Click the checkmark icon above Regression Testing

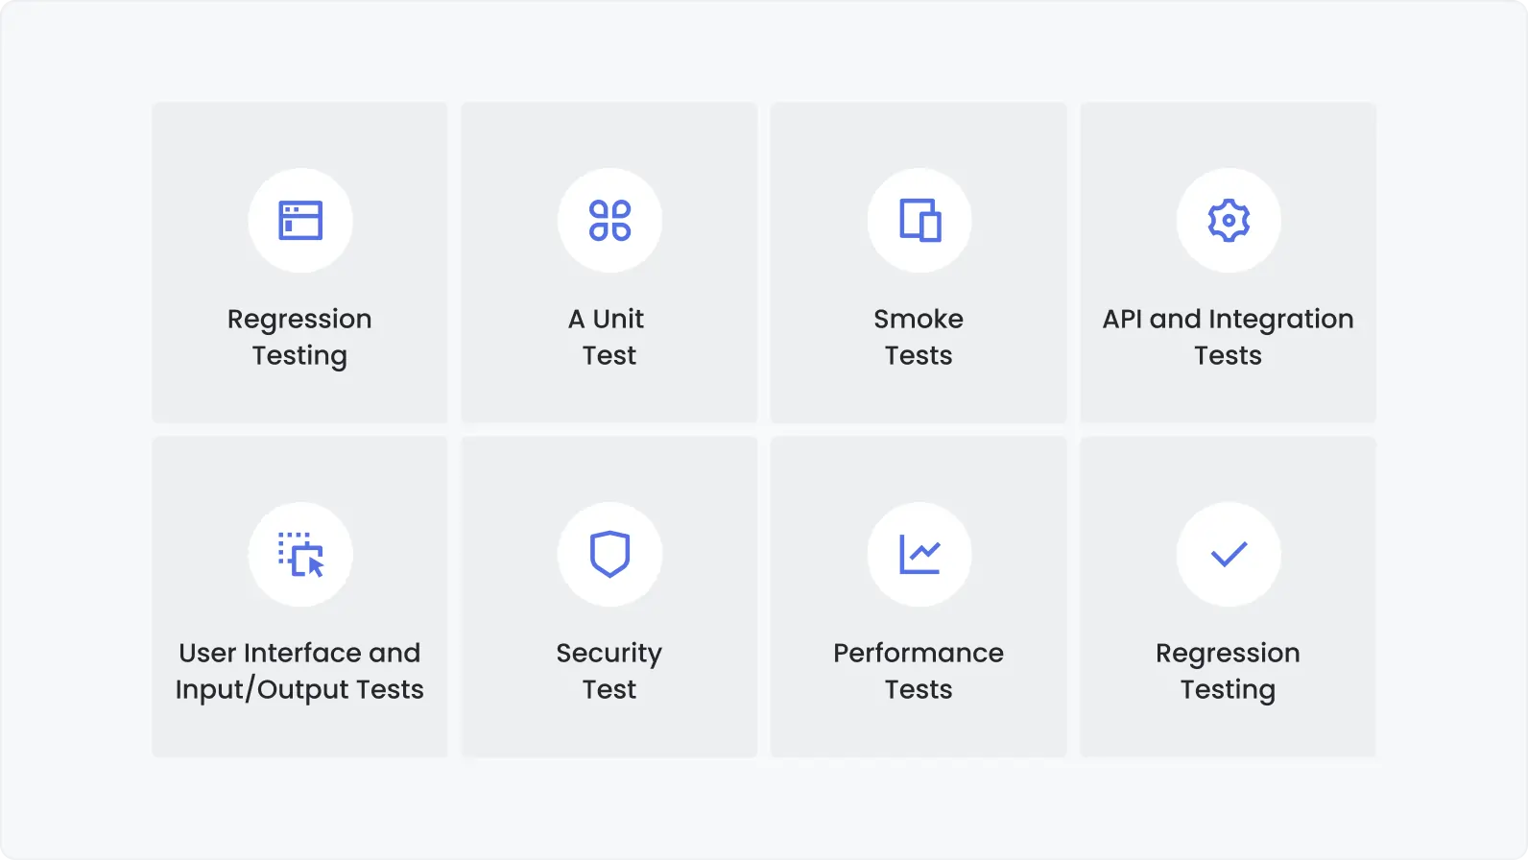tap(1229, 555)
